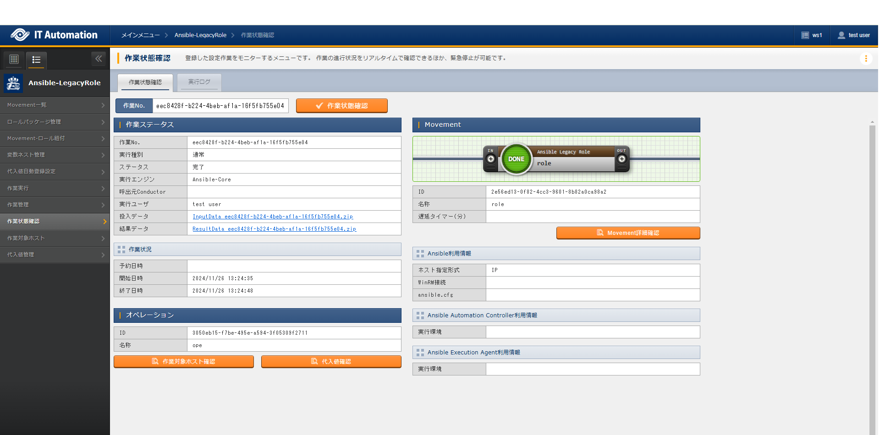Screen dimensions: 879x435
Task: Open the three-dot options menu
Action: 866,59
